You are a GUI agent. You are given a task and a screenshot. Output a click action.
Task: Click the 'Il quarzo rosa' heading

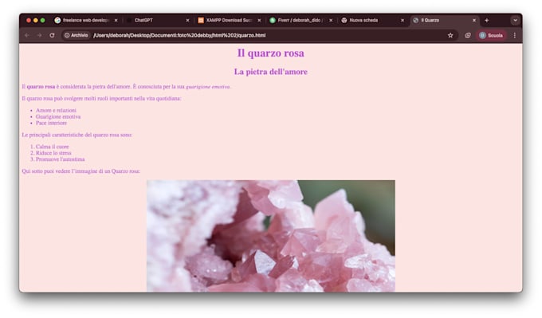point(271,53)
